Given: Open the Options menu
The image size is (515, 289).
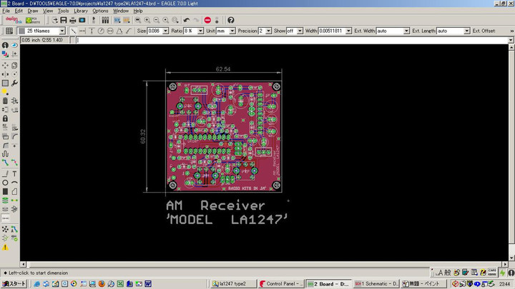Looking at the screenshot, I should click(100, 11).
